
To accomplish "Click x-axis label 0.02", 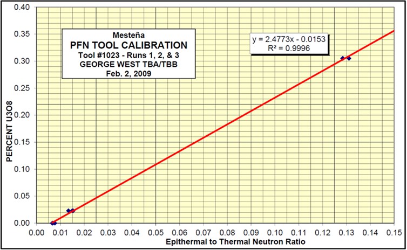I will coord(84,232).
